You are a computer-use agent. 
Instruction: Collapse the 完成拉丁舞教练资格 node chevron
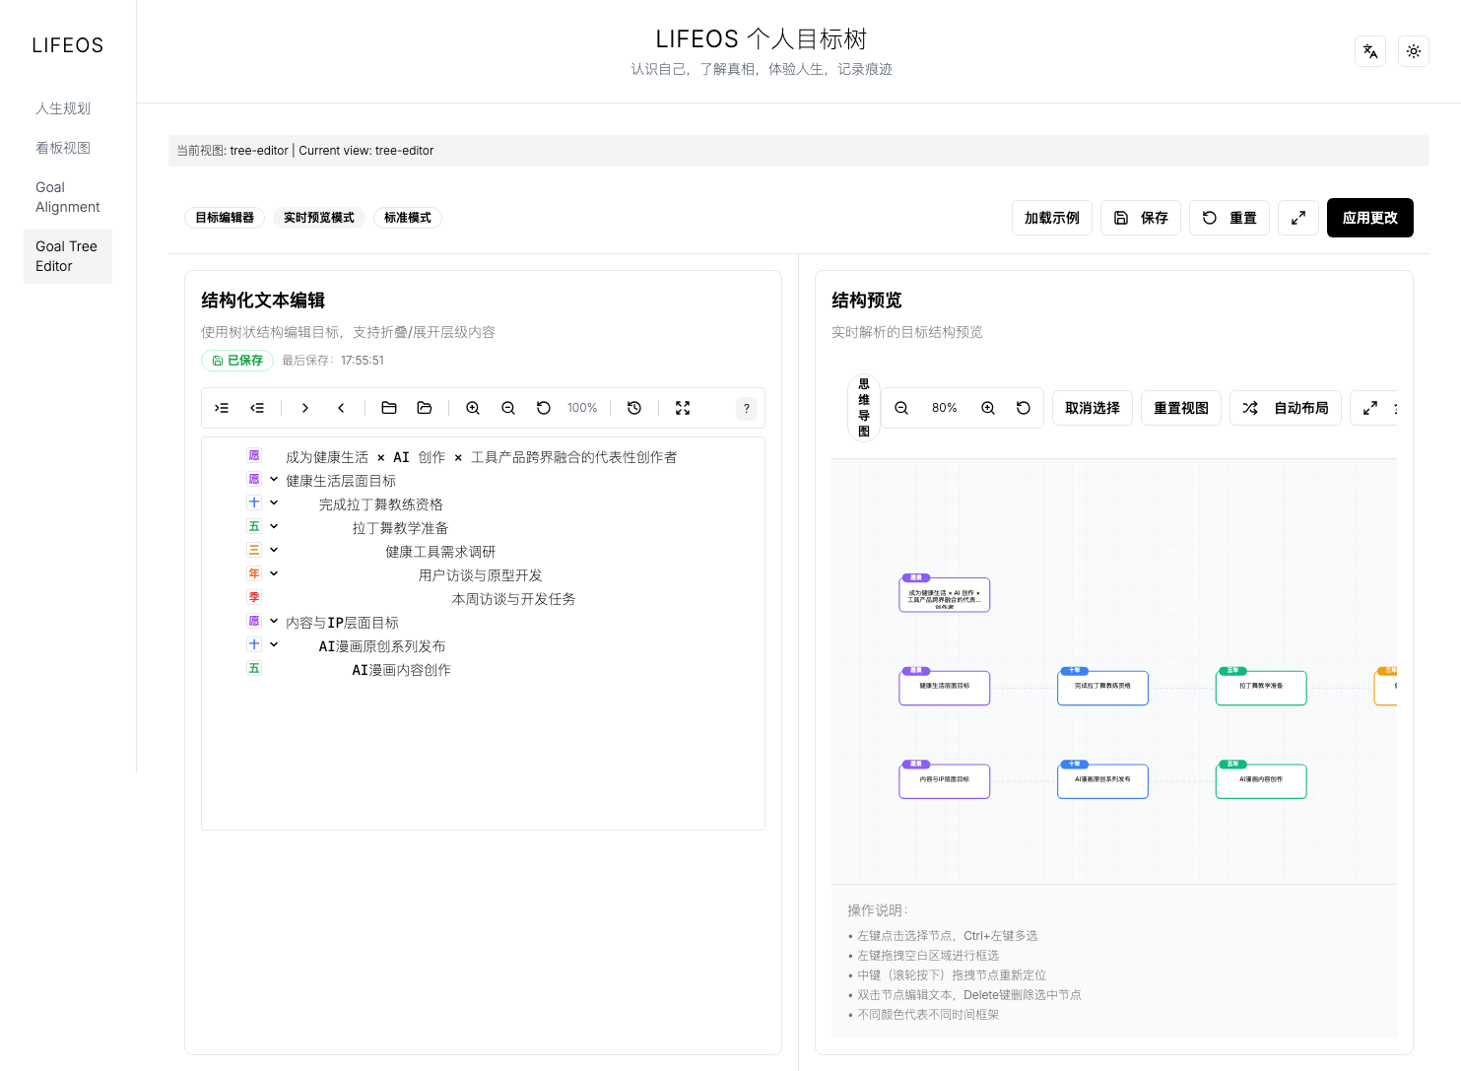273,502
